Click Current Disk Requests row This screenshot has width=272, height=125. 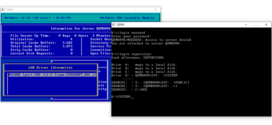tap(41, 53)
